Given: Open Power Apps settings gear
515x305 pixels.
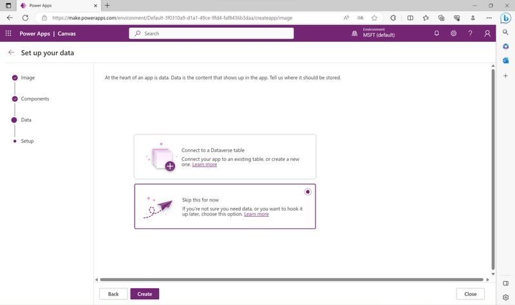Looking at the screenshot, I should pyautogui.click(x=453, y=33).
